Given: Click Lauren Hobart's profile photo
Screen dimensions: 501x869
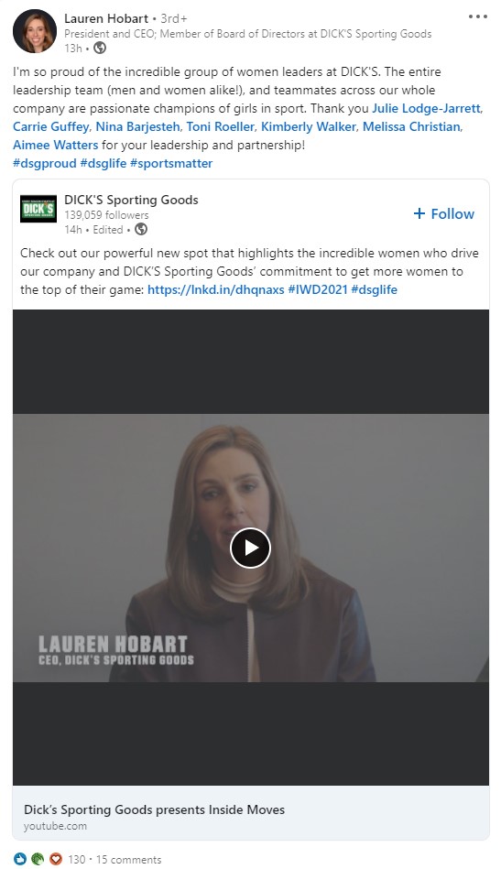Looking at the screenshot, I should click(x=35, y=31).
